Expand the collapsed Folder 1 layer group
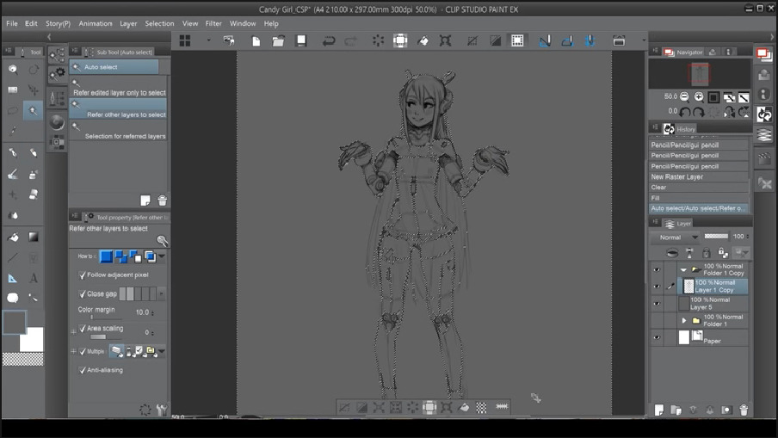 click(684, 321)
